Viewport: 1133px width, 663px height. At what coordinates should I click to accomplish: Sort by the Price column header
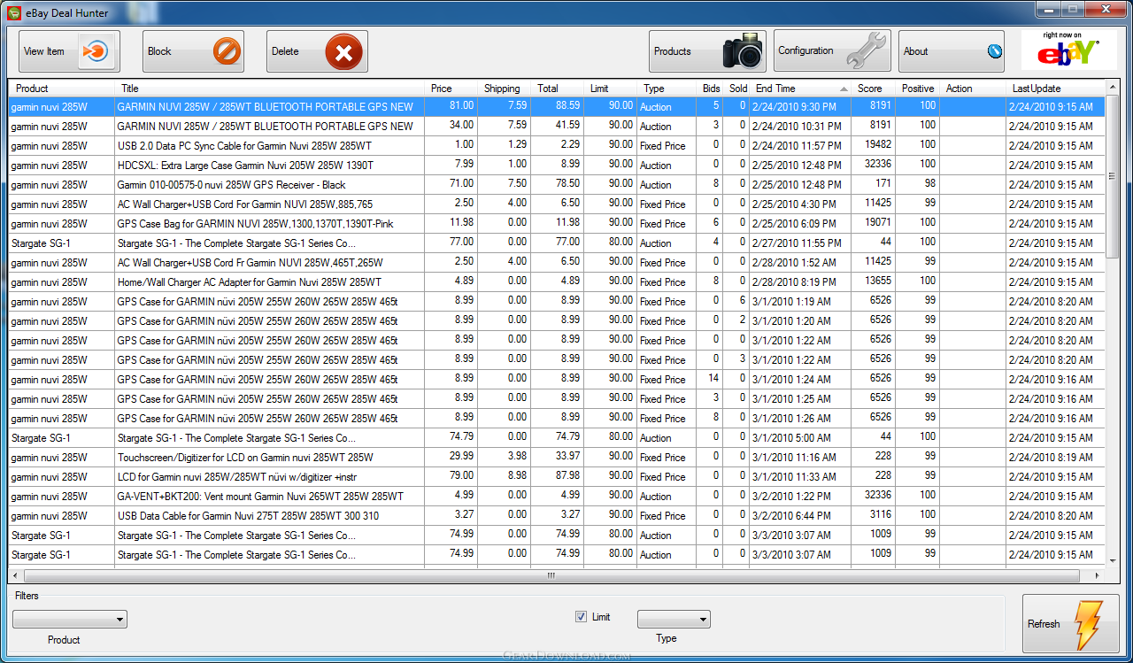(451, 89)
